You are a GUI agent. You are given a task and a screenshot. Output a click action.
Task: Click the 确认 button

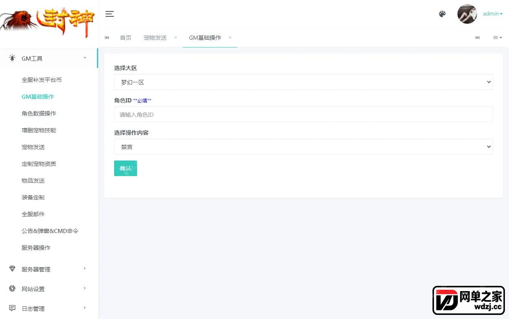coord(126,168)
